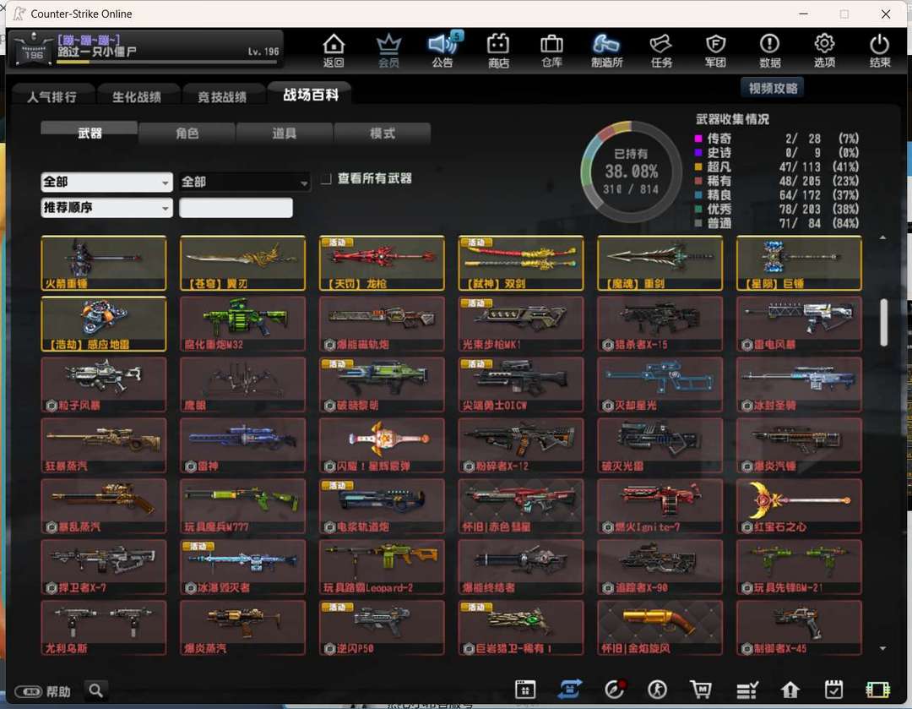Viewport: 912px width, 709px height.
Task: Open the shopping cart bottom icon
Action: tap(701, 690)
